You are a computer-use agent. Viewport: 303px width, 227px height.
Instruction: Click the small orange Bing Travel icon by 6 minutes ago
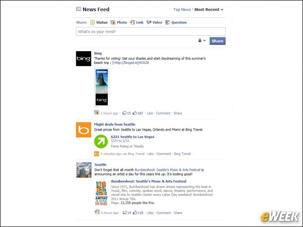97,154
